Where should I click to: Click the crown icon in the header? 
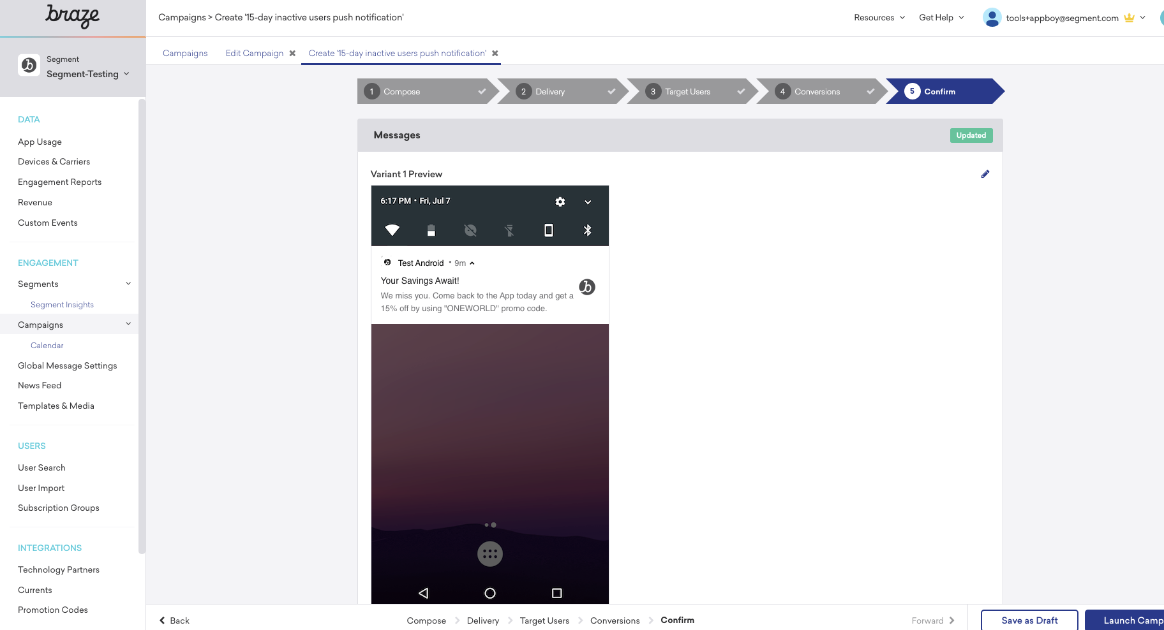tap(1128, 18)
